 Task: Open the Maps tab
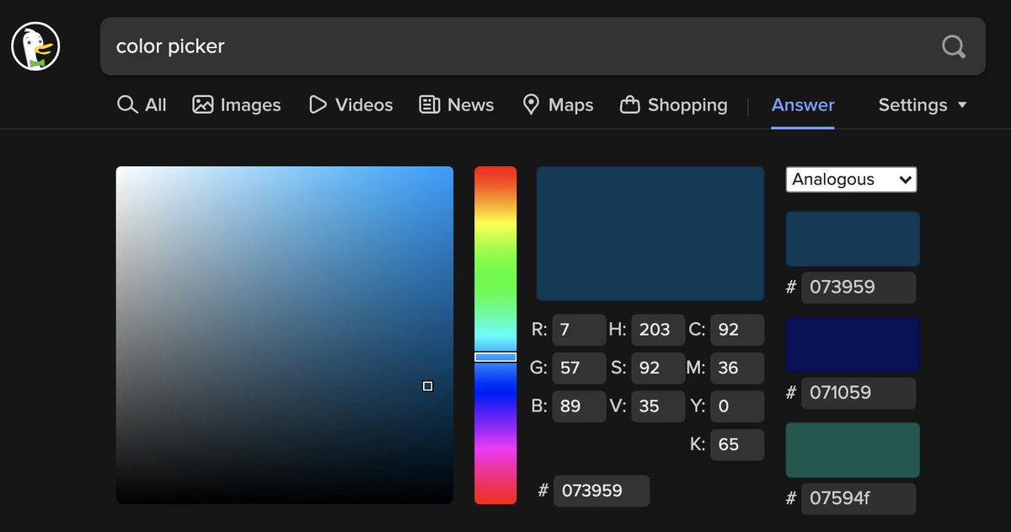click(x=558, y=105)
